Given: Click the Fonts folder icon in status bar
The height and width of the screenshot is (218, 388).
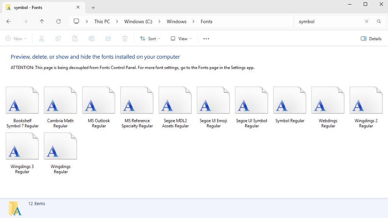Looking at the screenshot, I should click(15, 209).
